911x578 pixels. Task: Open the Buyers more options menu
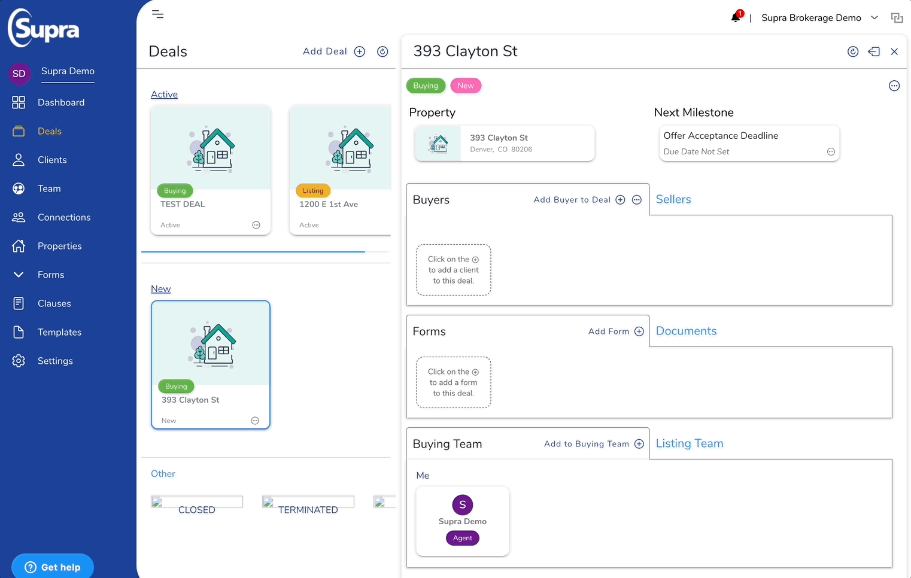[x=637, y=200]
